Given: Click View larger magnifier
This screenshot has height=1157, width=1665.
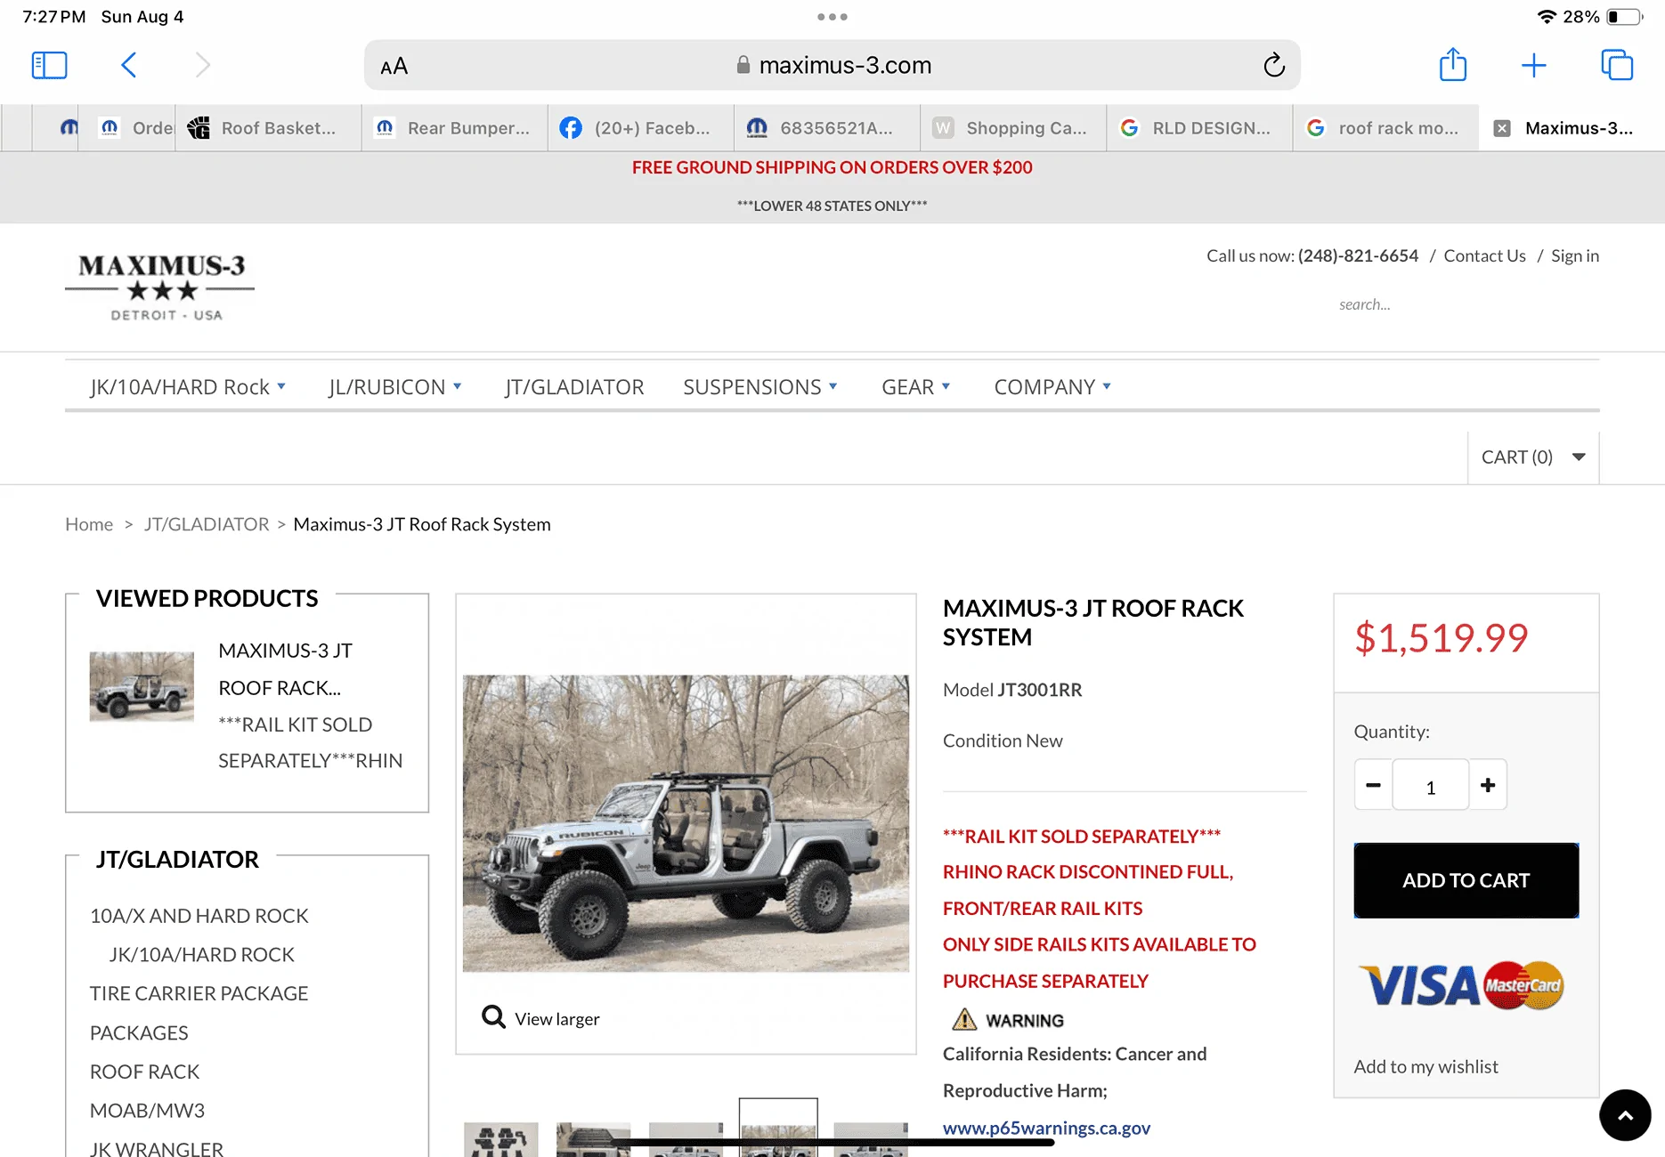Looking at the screenshot, I should [x=541, y=1018].
